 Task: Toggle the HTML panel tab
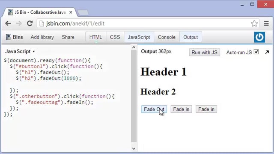tap(95, 37)
